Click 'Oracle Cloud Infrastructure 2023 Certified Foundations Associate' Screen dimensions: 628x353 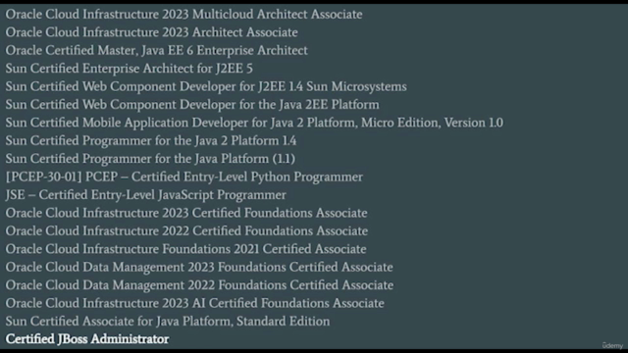coord(186,213)
